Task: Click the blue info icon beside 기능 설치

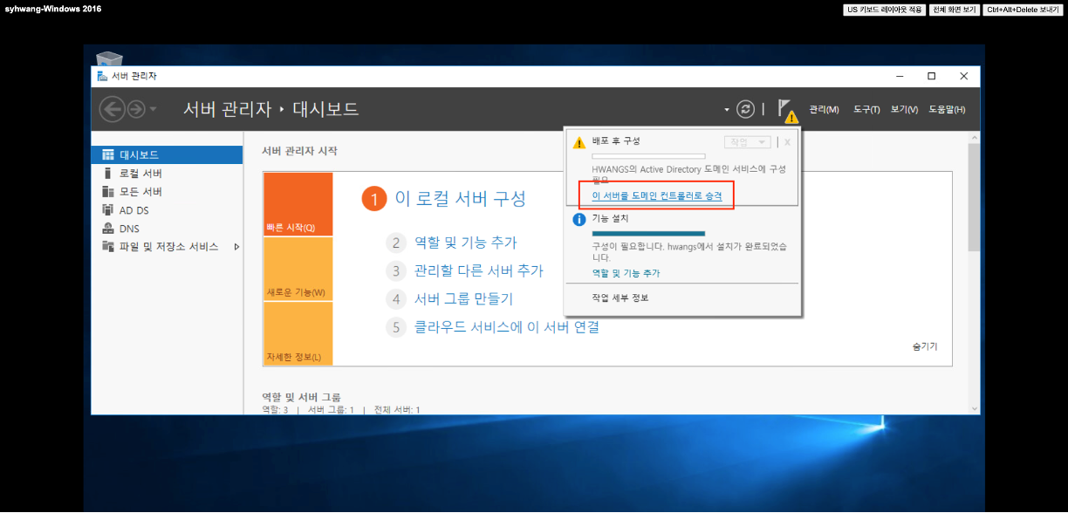Action: (x=578, y=219)
